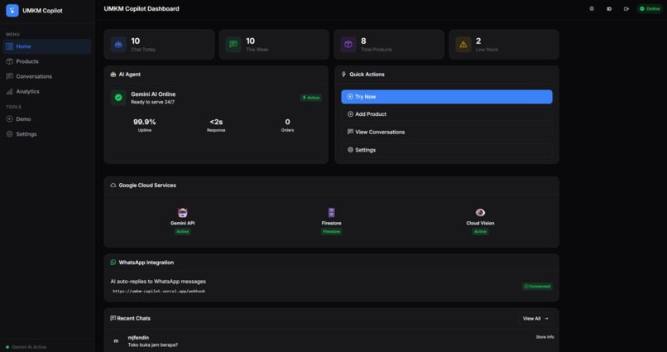Image resolution: width=667 pixels, height=352 pixels.
Task: Click the Gemini API robot icon
Action: [183, 212]
